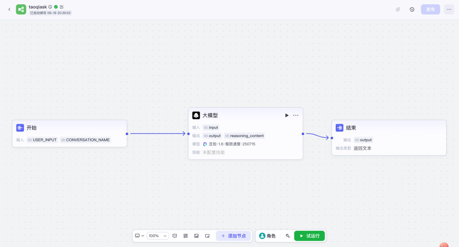Open the top-right more options menu
Screen dimensions: 459x247
click(x=449, y=9)
